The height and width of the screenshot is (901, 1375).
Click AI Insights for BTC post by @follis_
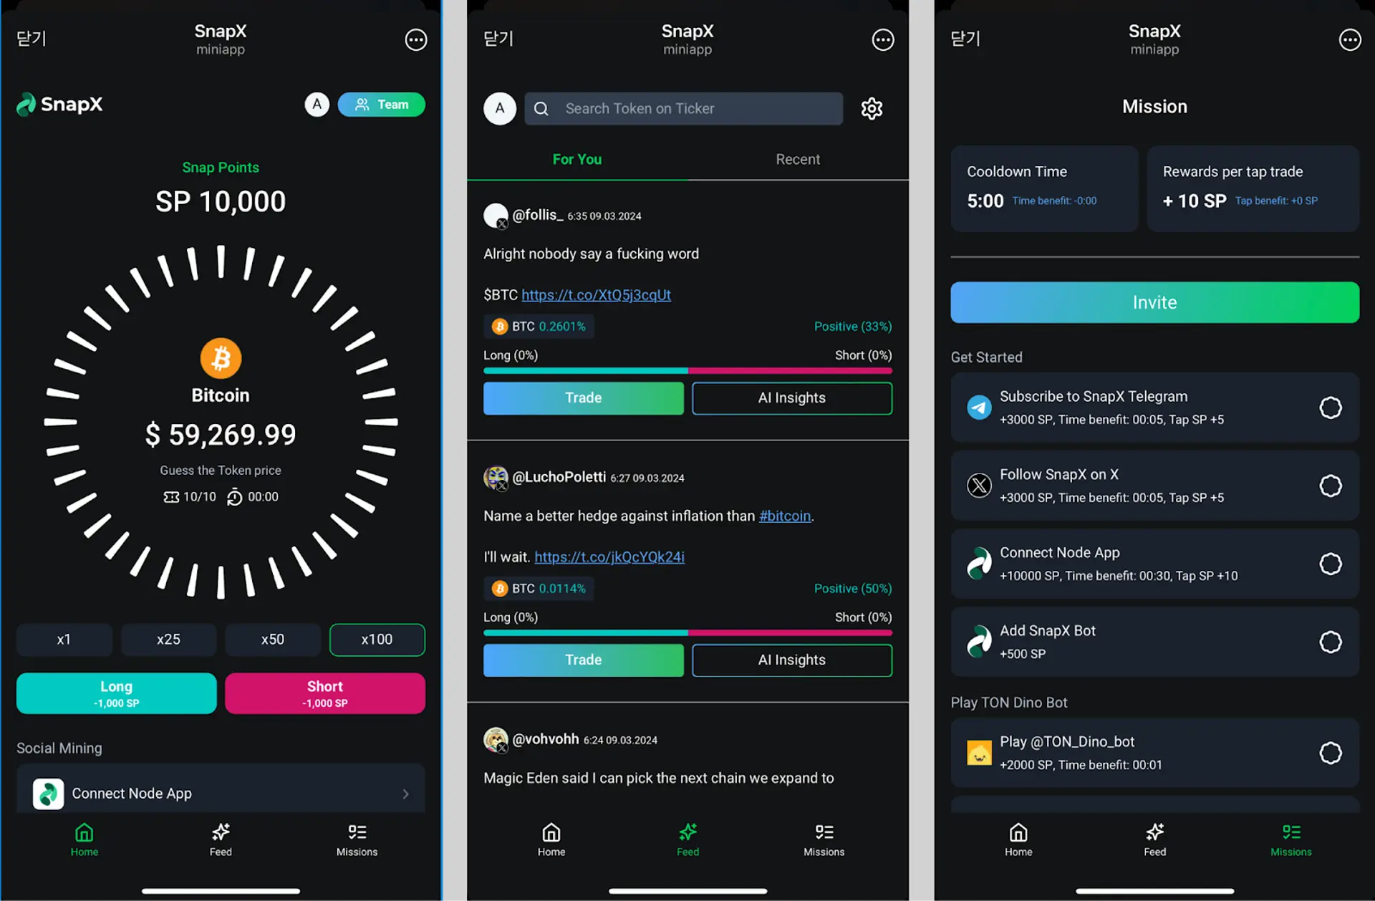[x=791, y=397]
